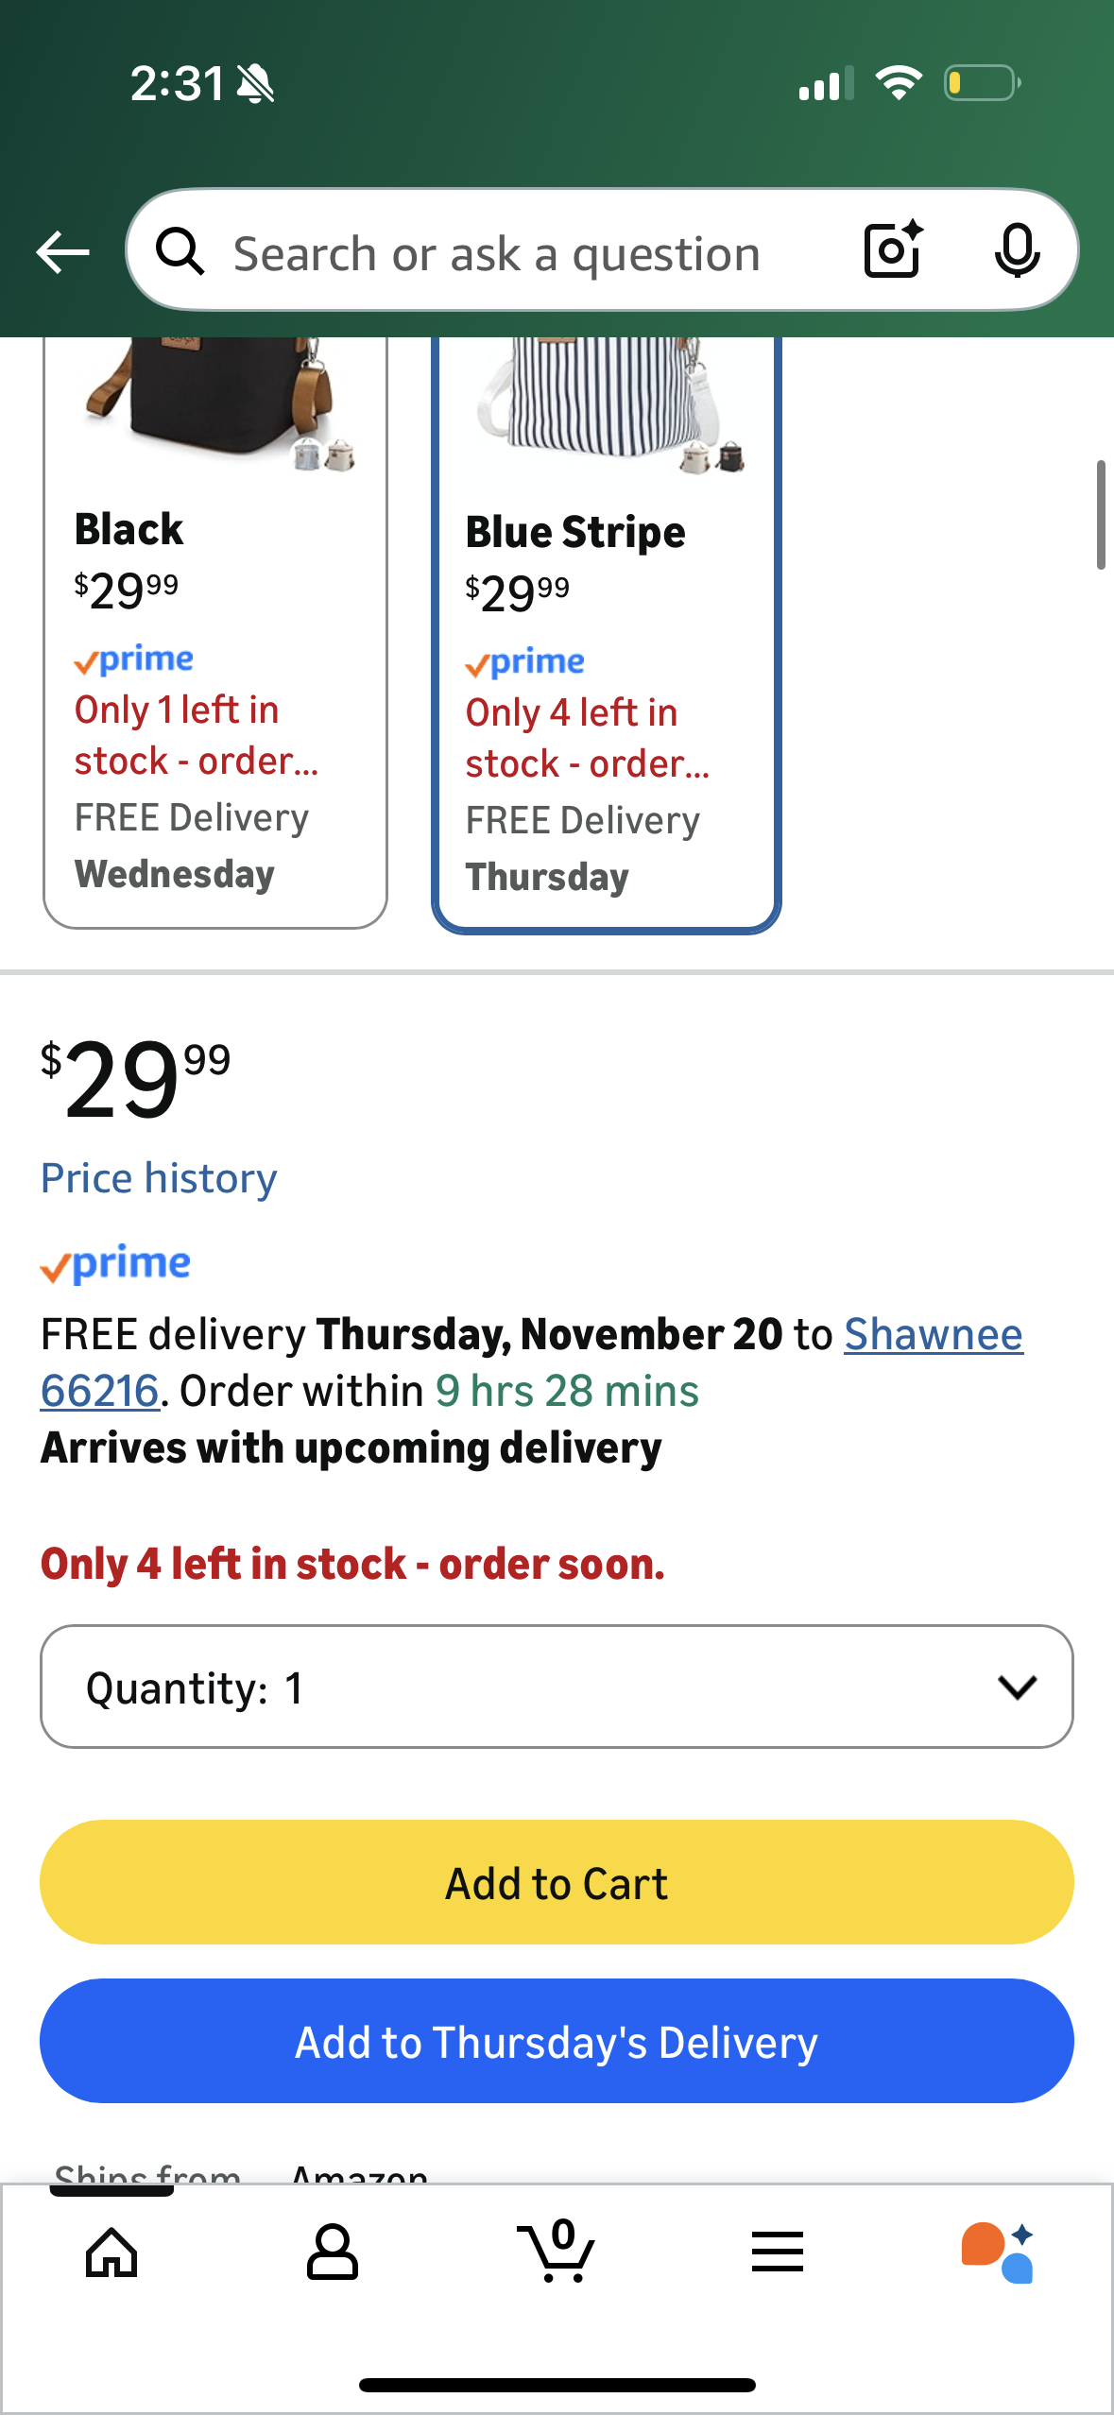
Task: Open camera lens search
Action: (892, 250)
